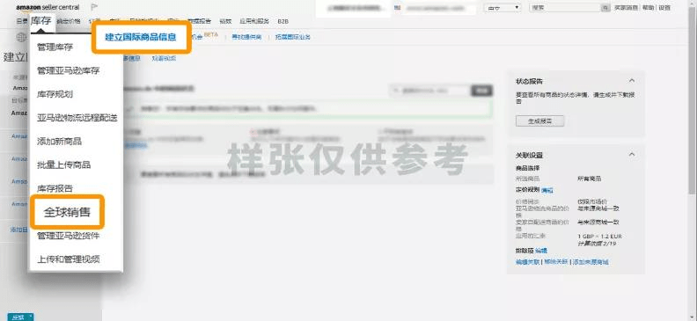Viewport: 697px width, 321px height.
Task: Choose 亚马逊物流远程配送 menu entry
Action: [x=77, y=118]
